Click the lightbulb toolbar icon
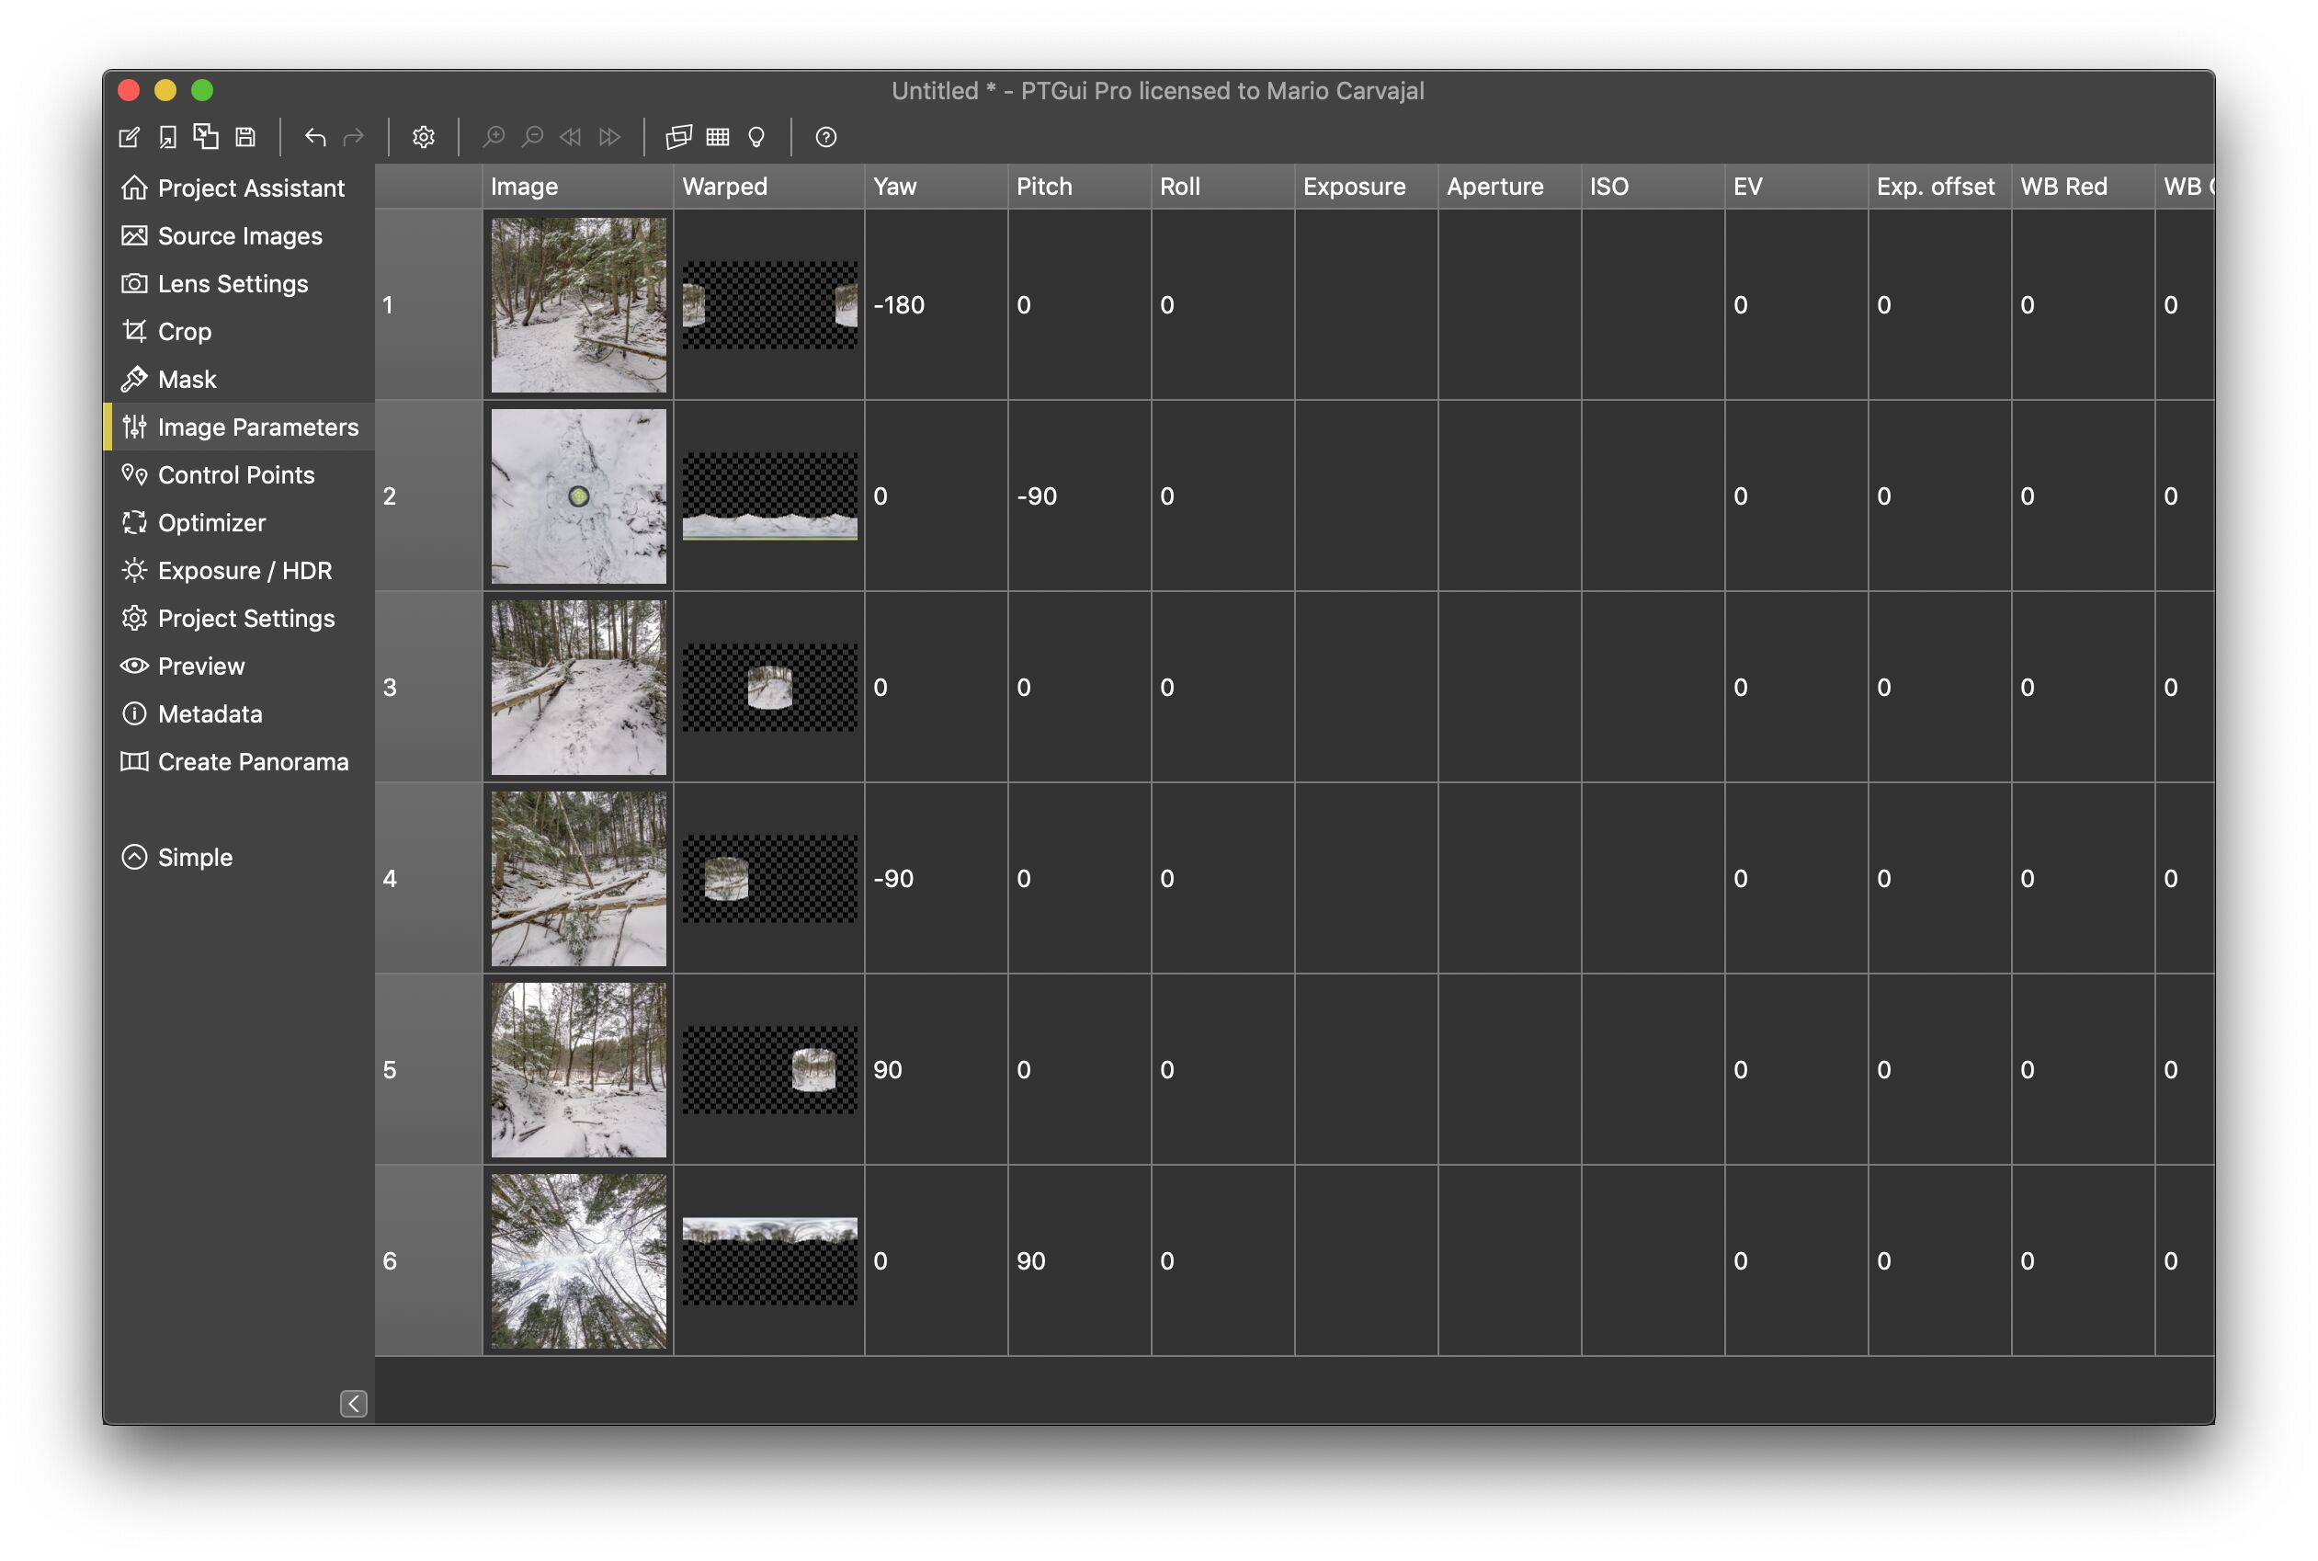Screen dimensions: 2318x1561 (x=756, y=136)
